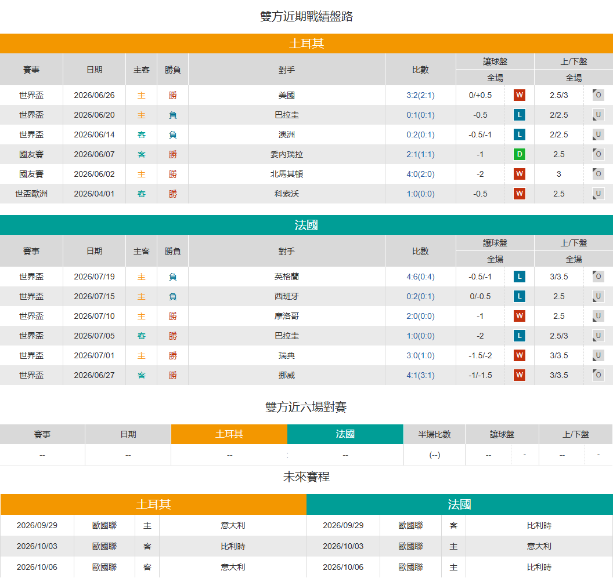Select the U under icon for 摩洛哥
The height and width of the screenshot is (578, 613).
598,316
